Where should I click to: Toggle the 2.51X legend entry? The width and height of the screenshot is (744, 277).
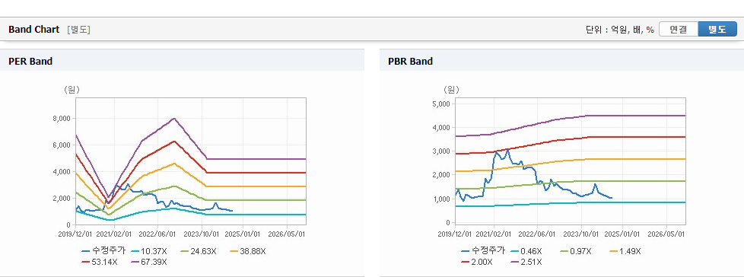526,262
